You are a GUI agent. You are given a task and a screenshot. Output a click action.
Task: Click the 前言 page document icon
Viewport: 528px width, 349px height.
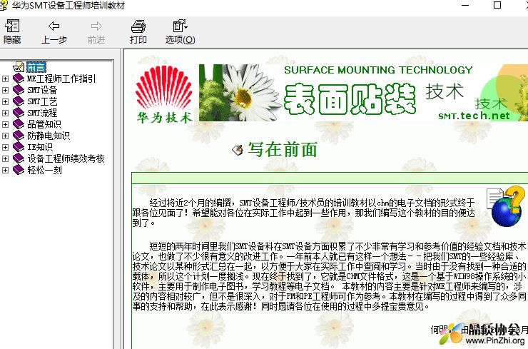coord(19,67)
